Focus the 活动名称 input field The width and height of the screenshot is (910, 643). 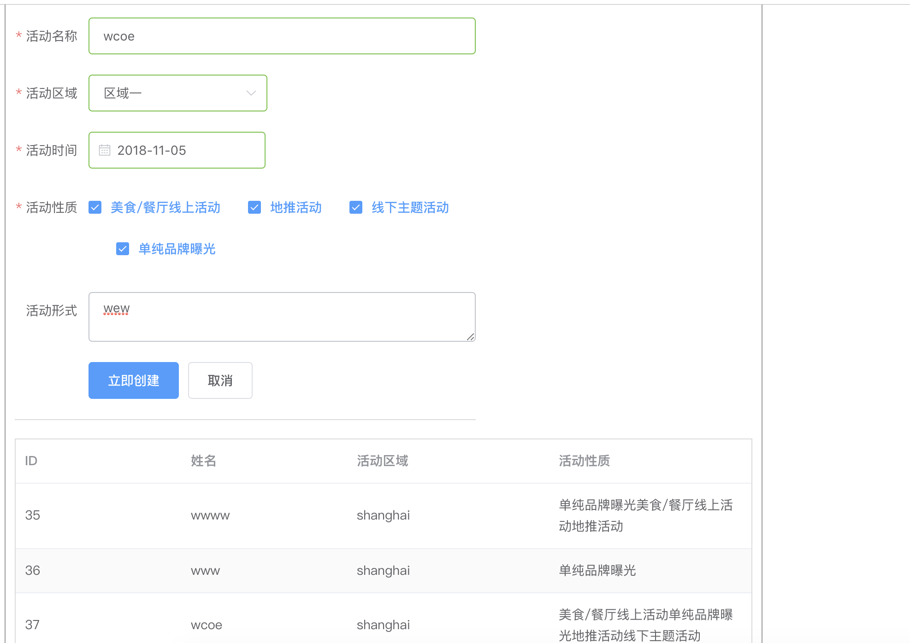[x=282, y=36]
